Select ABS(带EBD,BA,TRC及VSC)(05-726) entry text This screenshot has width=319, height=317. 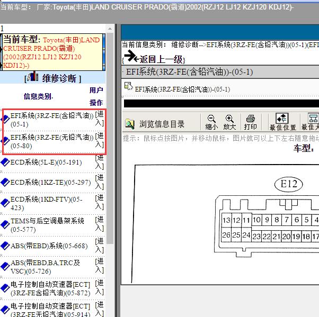pyautogui.click(x=45, y=267)
